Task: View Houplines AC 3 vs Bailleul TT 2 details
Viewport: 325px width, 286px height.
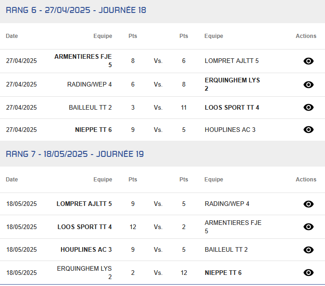Action: point(308,250)
